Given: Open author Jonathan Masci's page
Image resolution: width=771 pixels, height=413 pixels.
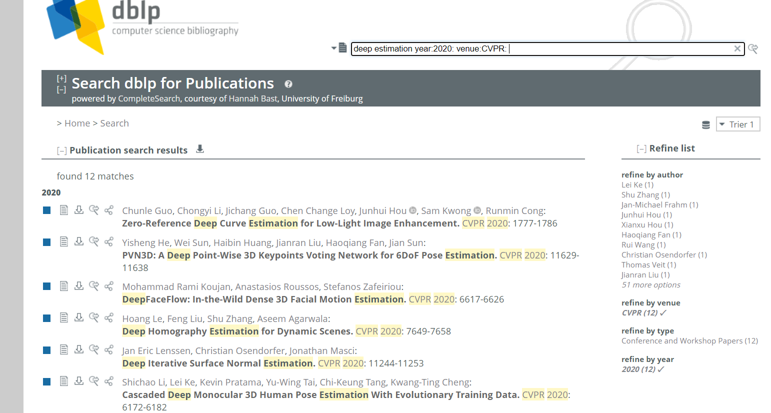Looking at the screenshot, I should (x=322, y=351).
